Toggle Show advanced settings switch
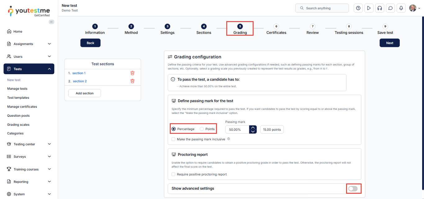The height and width of the screenshot is (199, 424). pyautogui.click(x=353, y=188)
